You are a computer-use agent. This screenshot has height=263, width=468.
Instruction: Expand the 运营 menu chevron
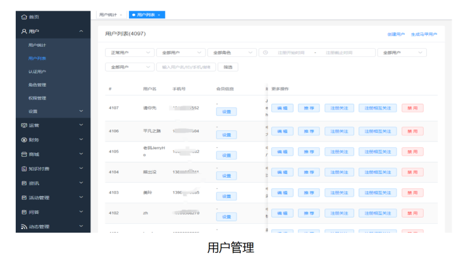81,125
